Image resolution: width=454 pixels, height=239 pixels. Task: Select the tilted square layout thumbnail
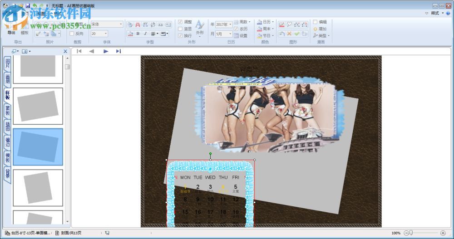pyautogui.click(x=38, y=188)
